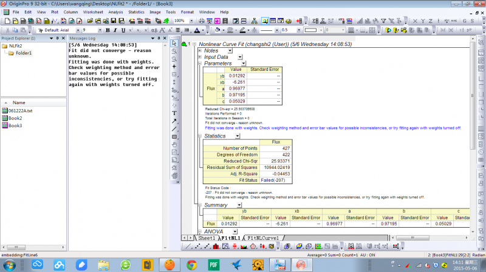Open the Analysis menu

[x=115, y=12]
